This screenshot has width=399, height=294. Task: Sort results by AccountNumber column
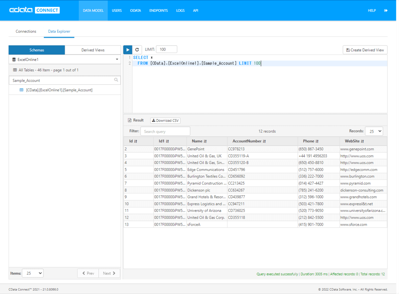(x=249, y=141)
